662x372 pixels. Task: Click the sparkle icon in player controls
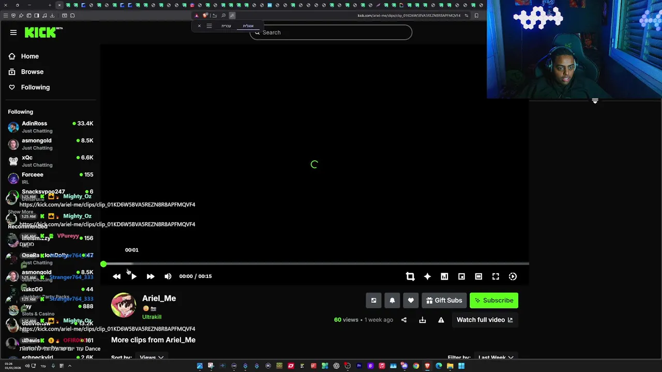(x=427, y=276)
